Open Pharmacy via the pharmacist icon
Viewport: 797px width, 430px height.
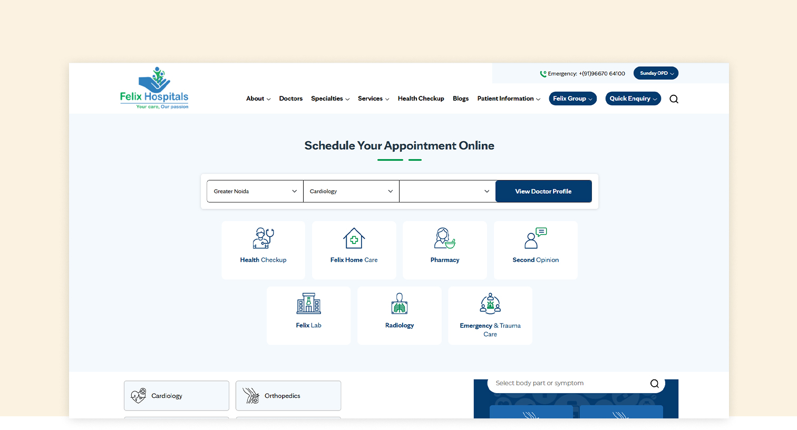pos(444,239)
